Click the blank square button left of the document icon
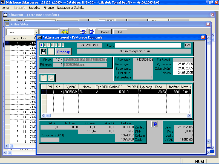Image resolution: width=219 pixels, height=164 pixels. (x=44, y=78)
